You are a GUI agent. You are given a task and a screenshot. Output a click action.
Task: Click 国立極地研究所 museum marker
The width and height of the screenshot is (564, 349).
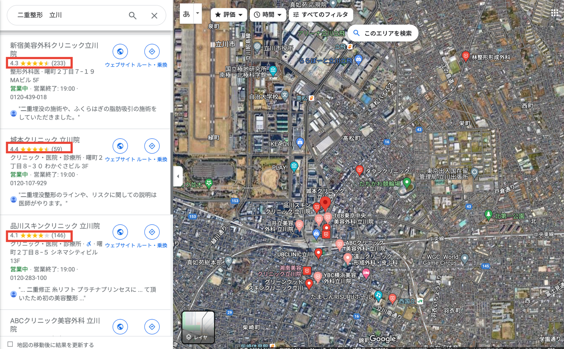coord(273,71)
